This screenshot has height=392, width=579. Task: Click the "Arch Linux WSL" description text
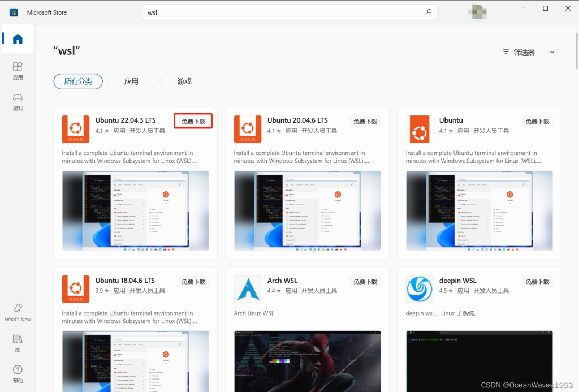tap(254, 313)
